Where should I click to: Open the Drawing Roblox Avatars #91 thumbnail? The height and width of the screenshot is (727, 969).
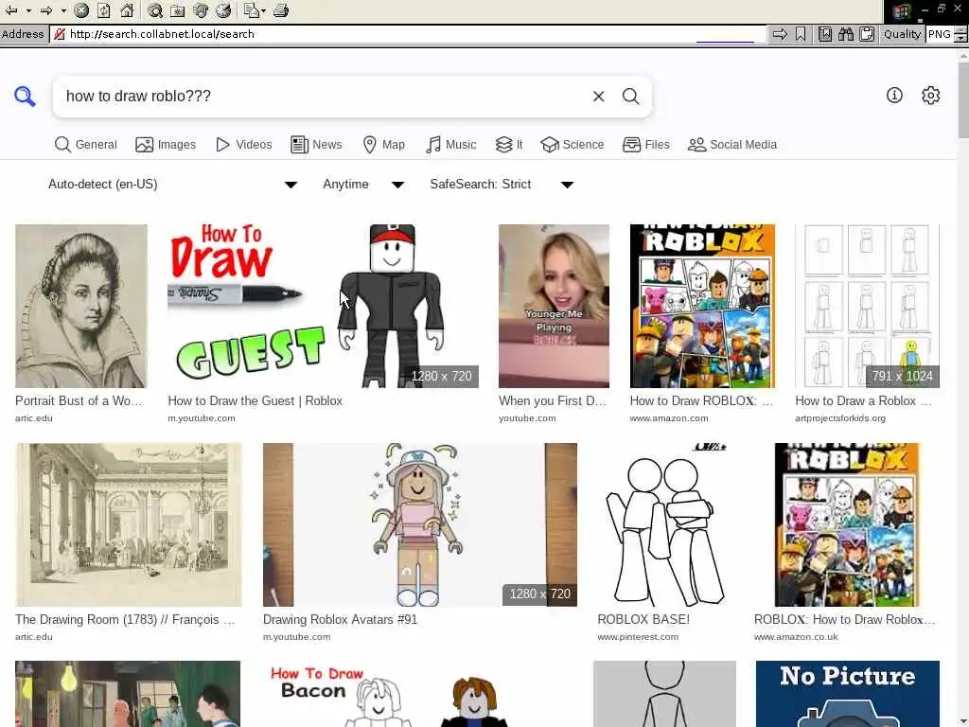click(x=420, y=524)
